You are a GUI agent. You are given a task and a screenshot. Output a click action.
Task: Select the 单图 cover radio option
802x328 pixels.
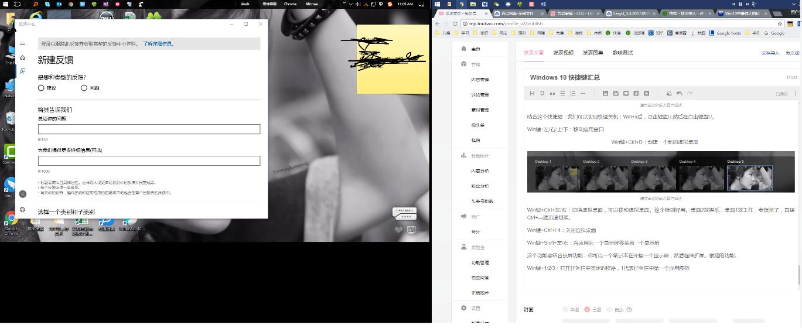tap(565, 310)
